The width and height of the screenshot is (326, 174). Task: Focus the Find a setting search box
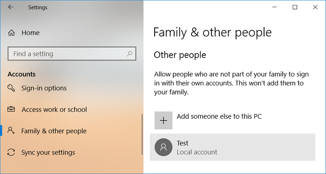pyautogui.click(x=72, y=54)
